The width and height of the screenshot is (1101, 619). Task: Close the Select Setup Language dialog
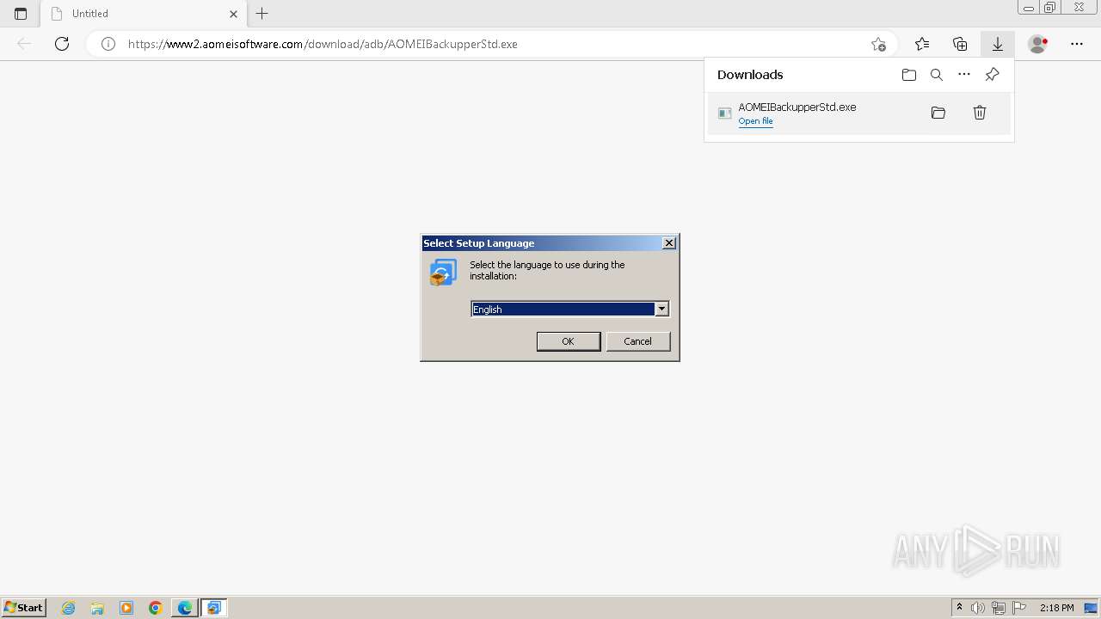[668, 243]
